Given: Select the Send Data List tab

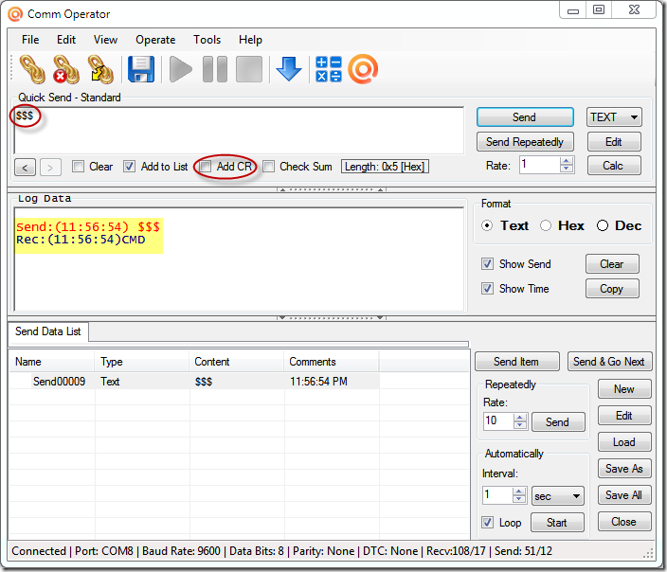Looking at the screenshot, I should coord(48,331).
